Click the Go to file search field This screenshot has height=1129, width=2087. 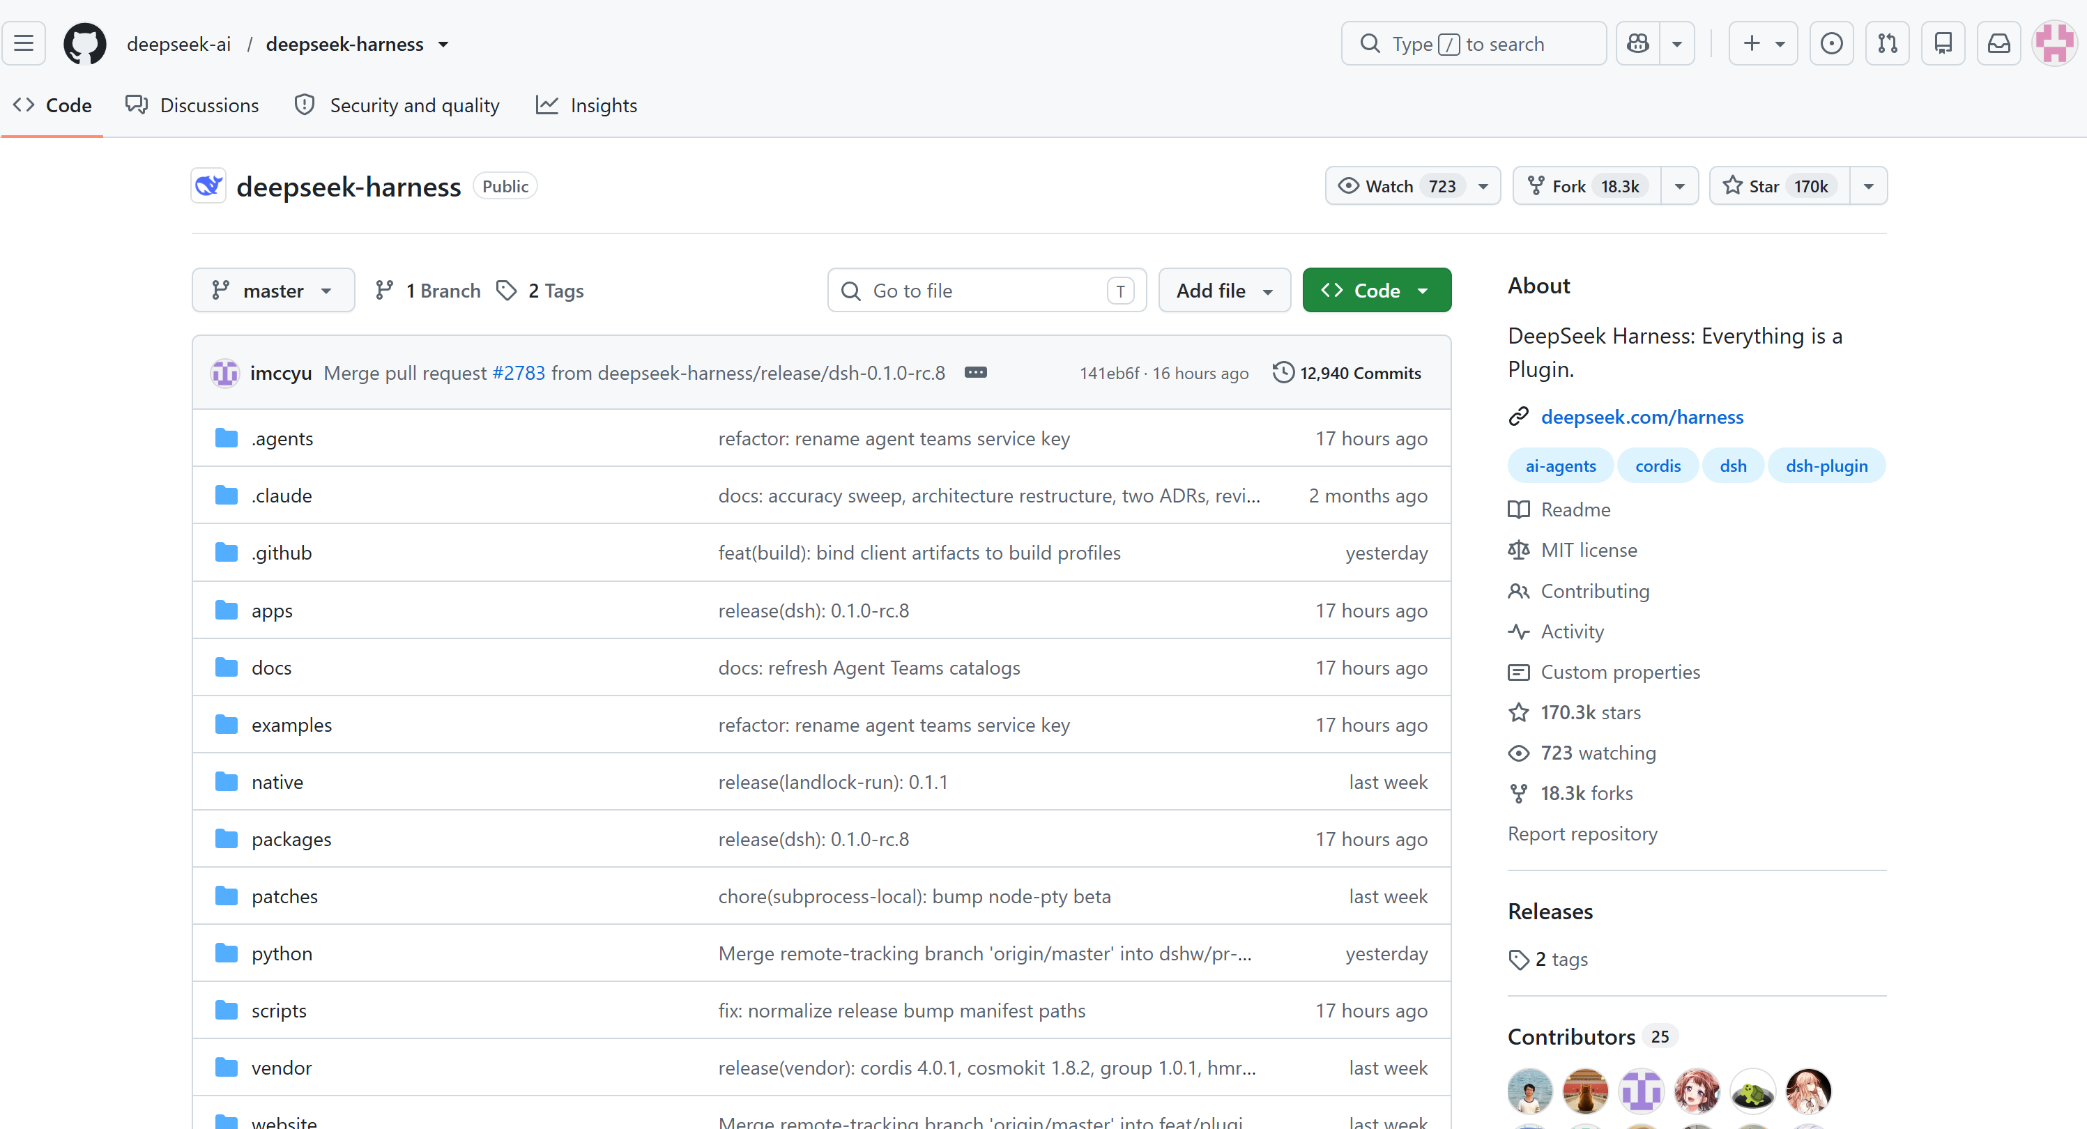987,290
